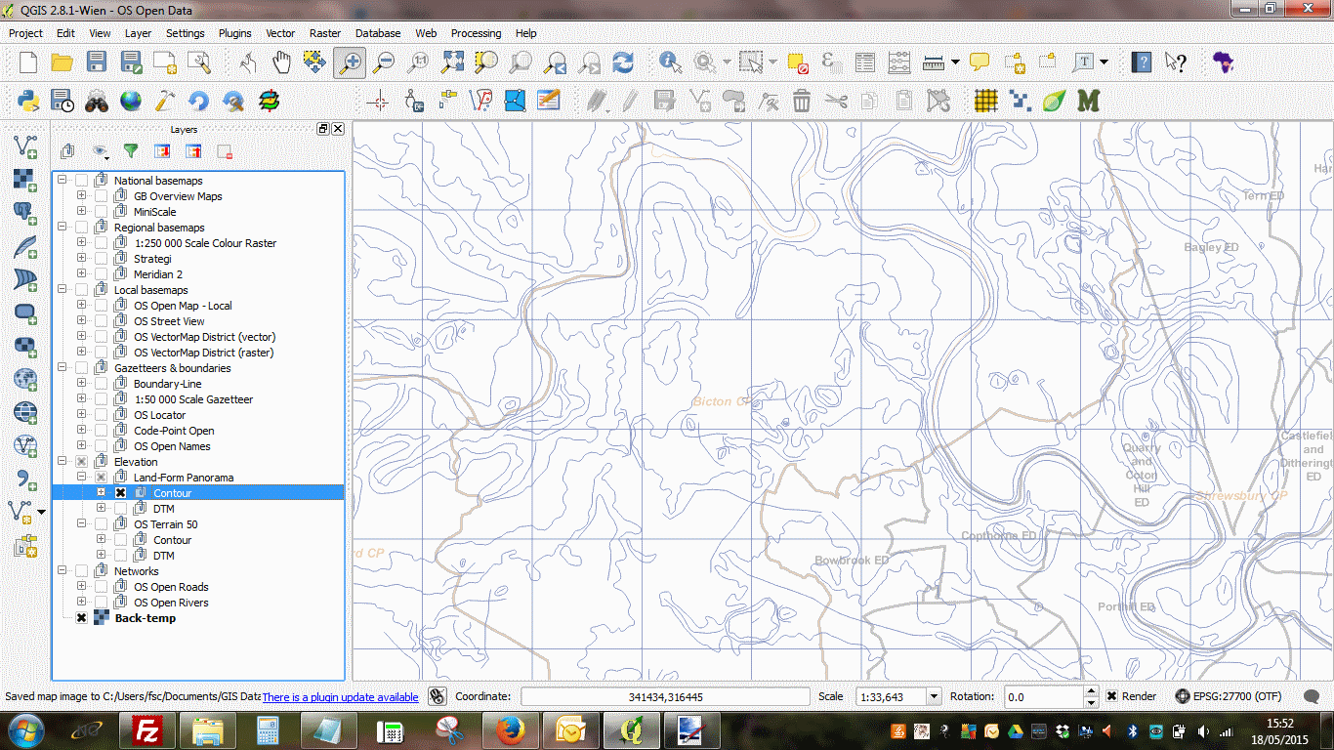This screenshot has height=750, width=1334.
Task: Collapse the OS Terrain 50 group
Action: 81,524
